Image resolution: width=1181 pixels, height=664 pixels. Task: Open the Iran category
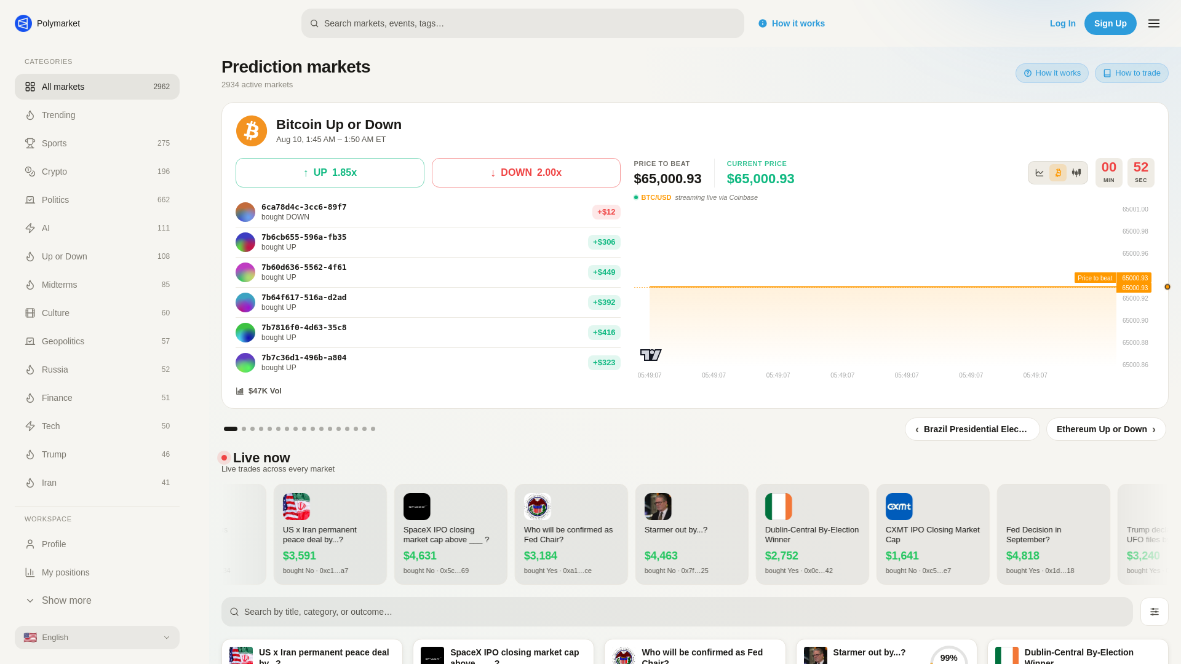[97, 483]
